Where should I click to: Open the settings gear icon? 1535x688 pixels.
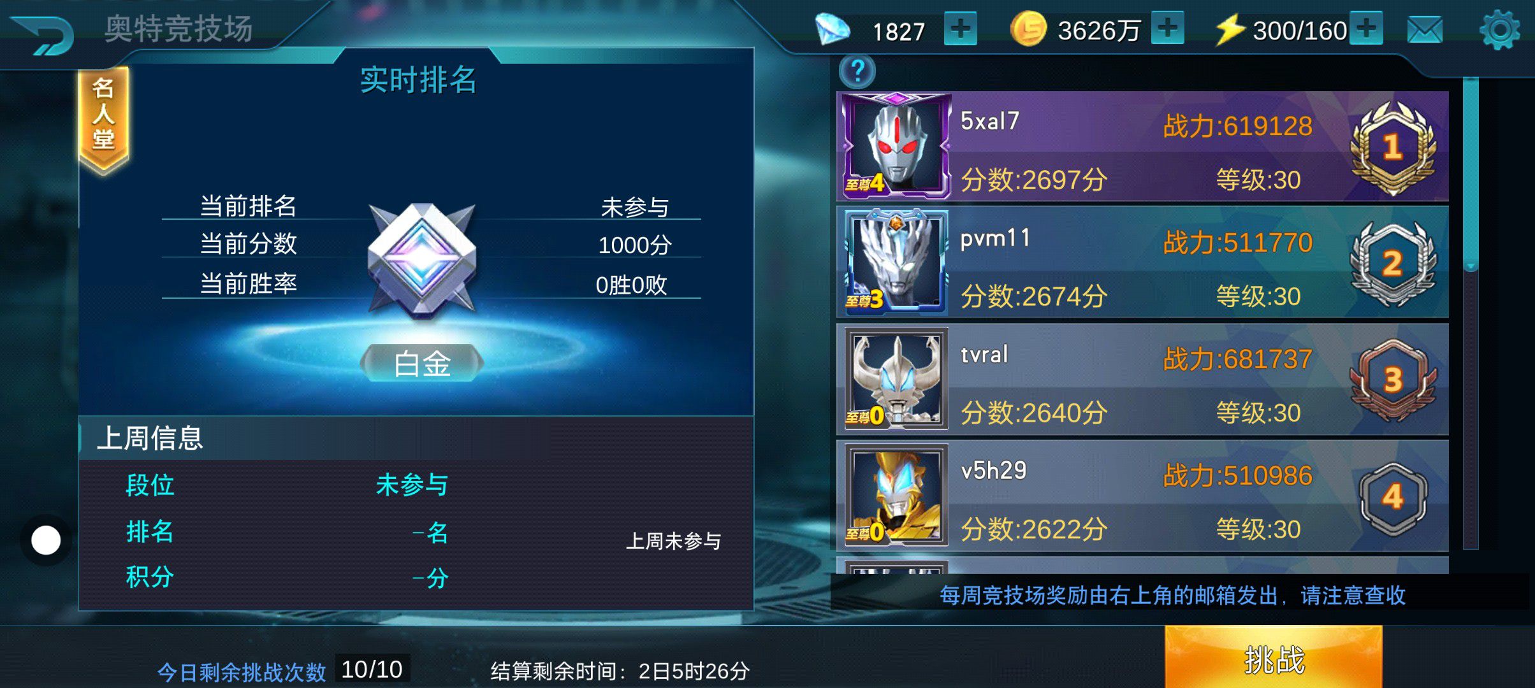click(x=1499, y=30)
